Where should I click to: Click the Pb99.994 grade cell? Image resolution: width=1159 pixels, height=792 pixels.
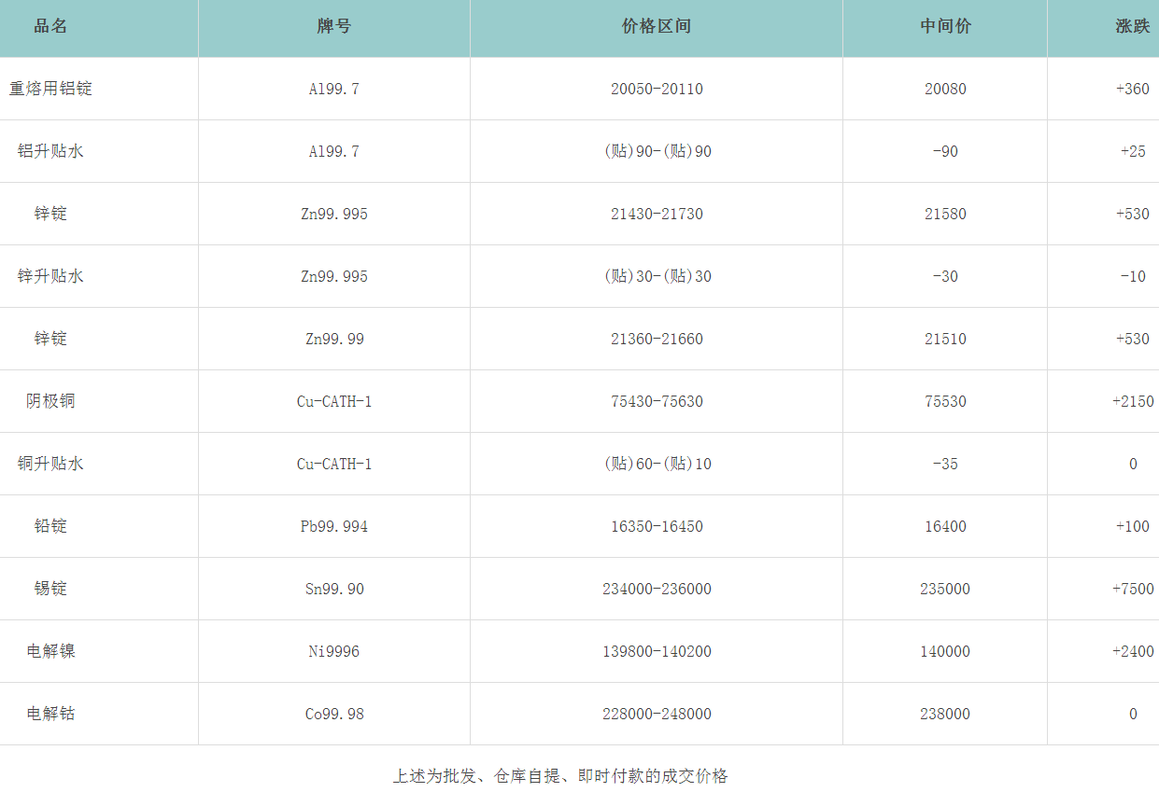[x=334, y=526]
